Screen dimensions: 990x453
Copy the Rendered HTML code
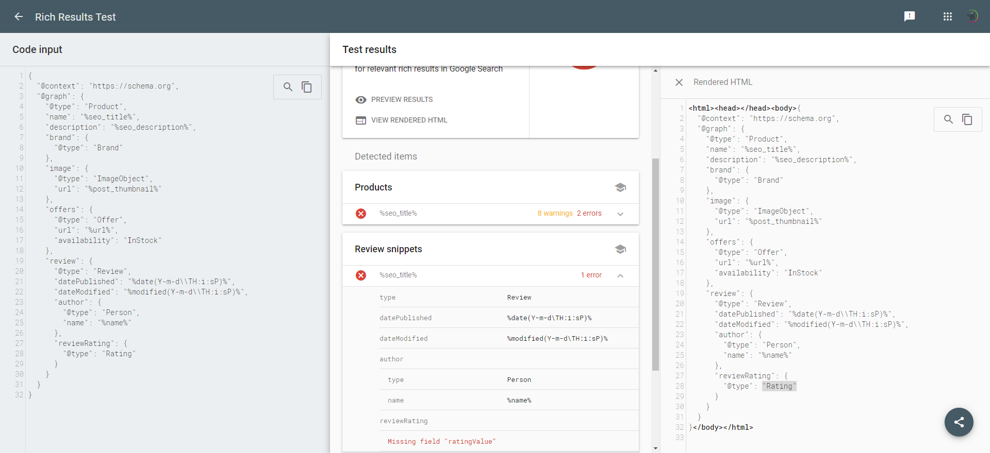point(967,119)
